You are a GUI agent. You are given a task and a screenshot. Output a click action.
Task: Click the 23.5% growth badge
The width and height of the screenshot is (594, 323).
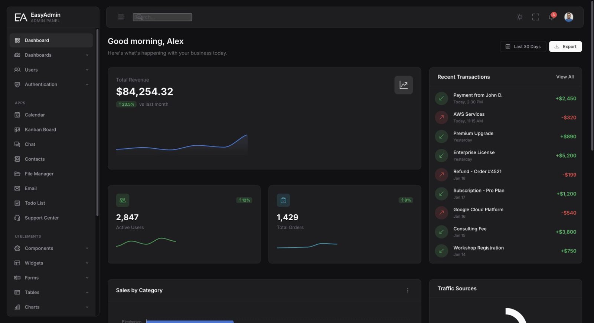(x=126, y=105)
